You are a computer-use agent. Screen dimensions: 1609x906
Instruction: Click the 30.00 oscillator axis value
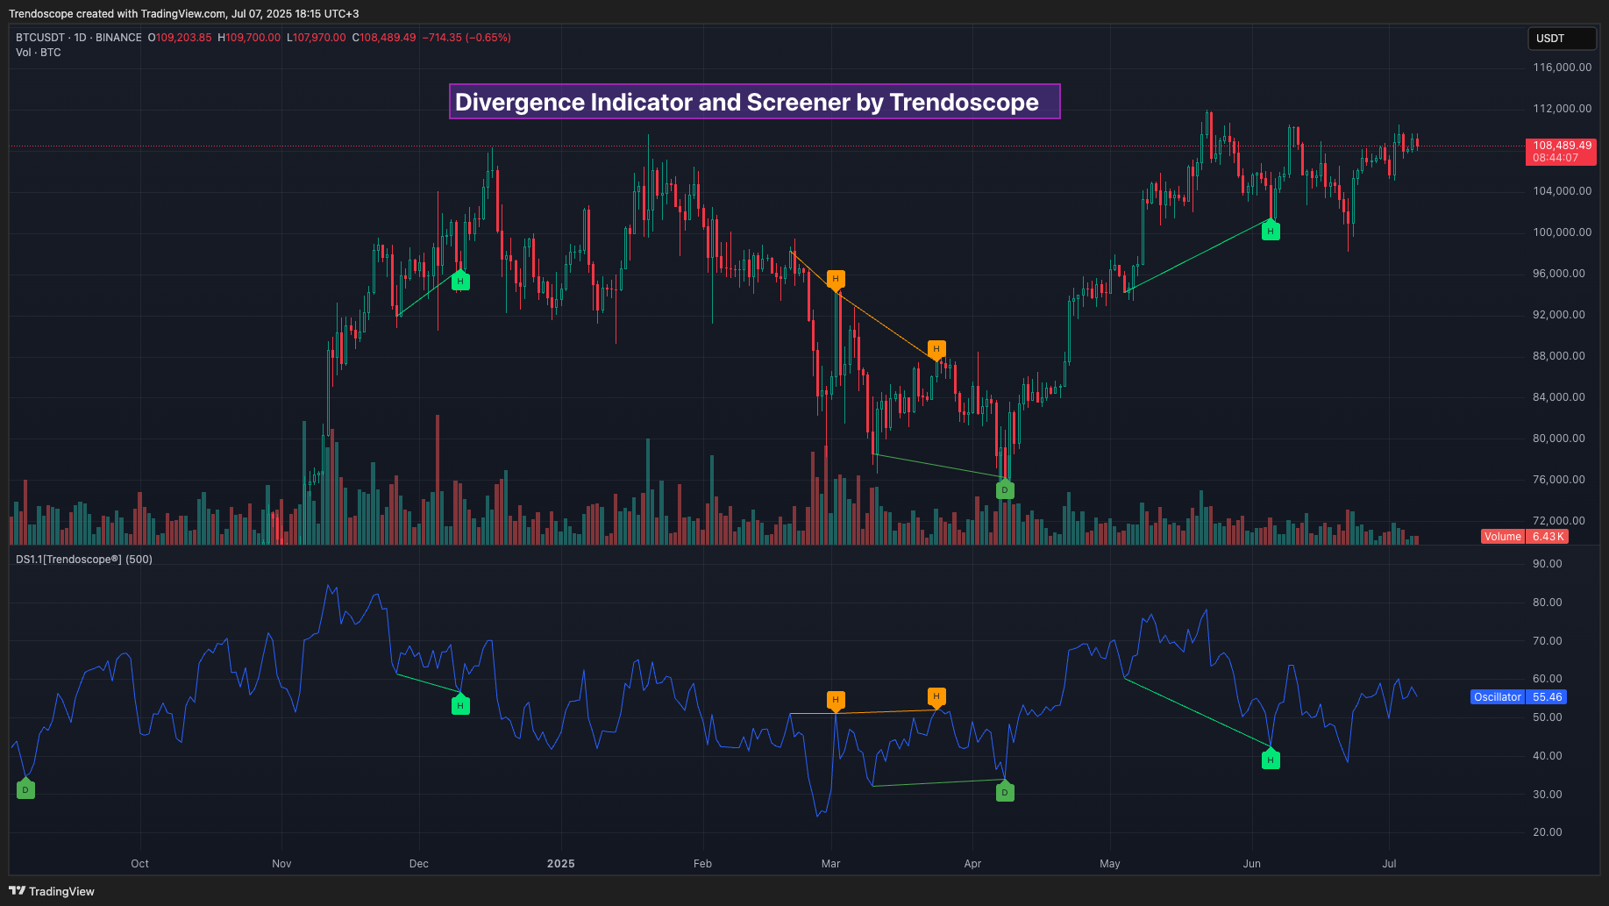1547,795
